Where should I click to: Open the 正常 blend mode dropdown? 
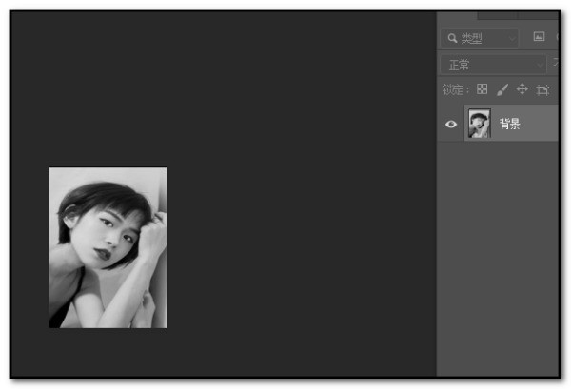(493, 65)
